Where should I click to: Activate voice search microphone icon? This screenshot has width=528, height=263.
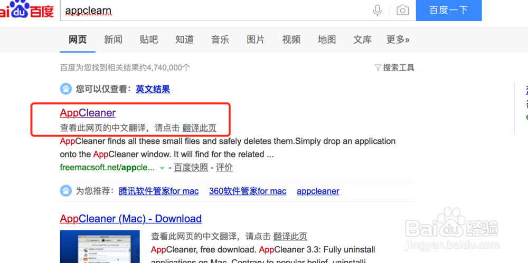point(378,11)
